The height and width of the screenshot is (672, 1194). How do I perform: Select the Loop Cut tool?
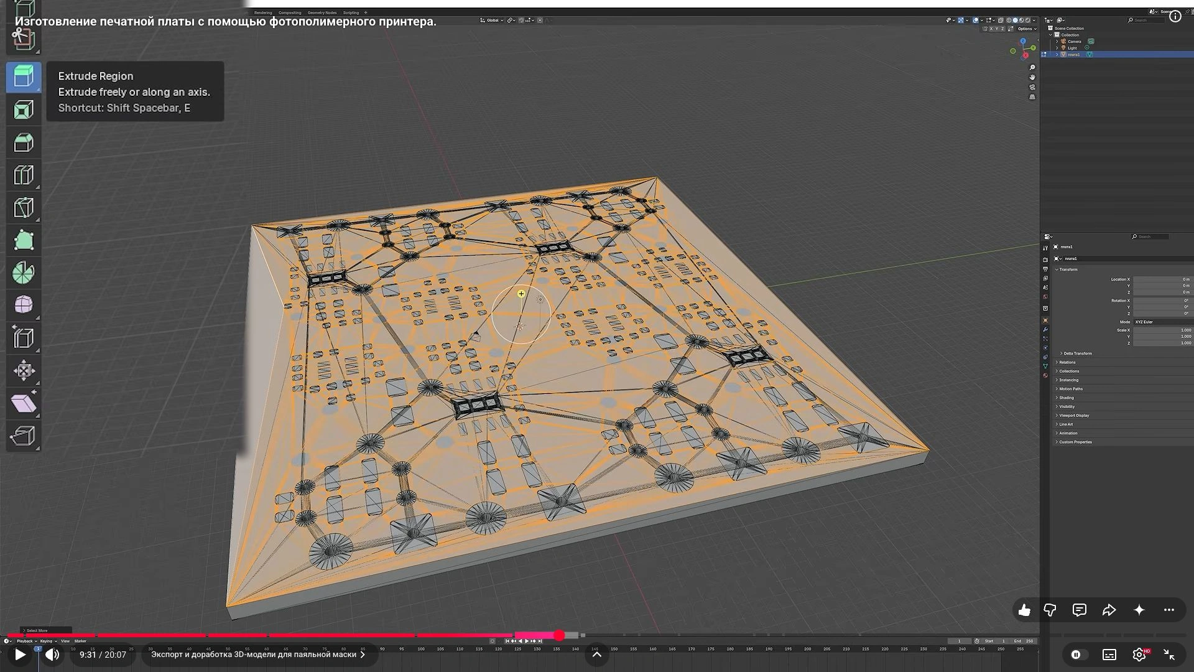(24, 175)
